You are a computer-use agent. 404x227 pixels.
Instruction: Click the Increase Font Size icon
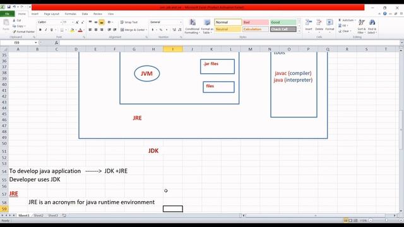[x=77, y=23]
